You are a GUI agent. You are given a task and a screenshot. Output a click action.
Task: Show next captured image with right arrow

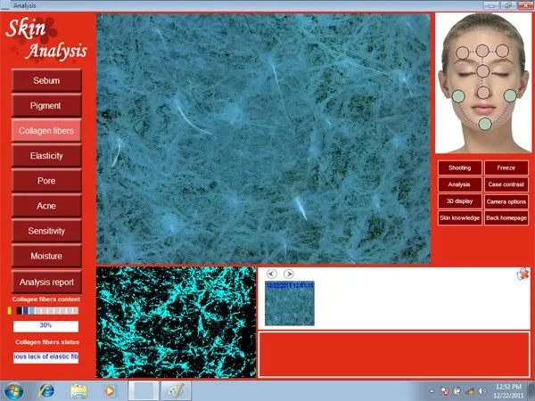point(288,274)
